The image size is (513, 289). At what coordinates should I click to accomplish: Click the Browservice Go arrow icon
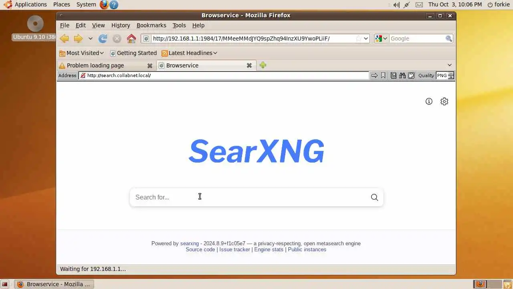[374, 75]
